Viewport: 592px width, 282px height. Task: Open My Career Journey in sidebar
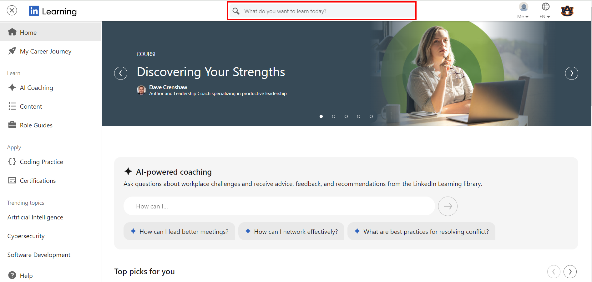point(46,51)
